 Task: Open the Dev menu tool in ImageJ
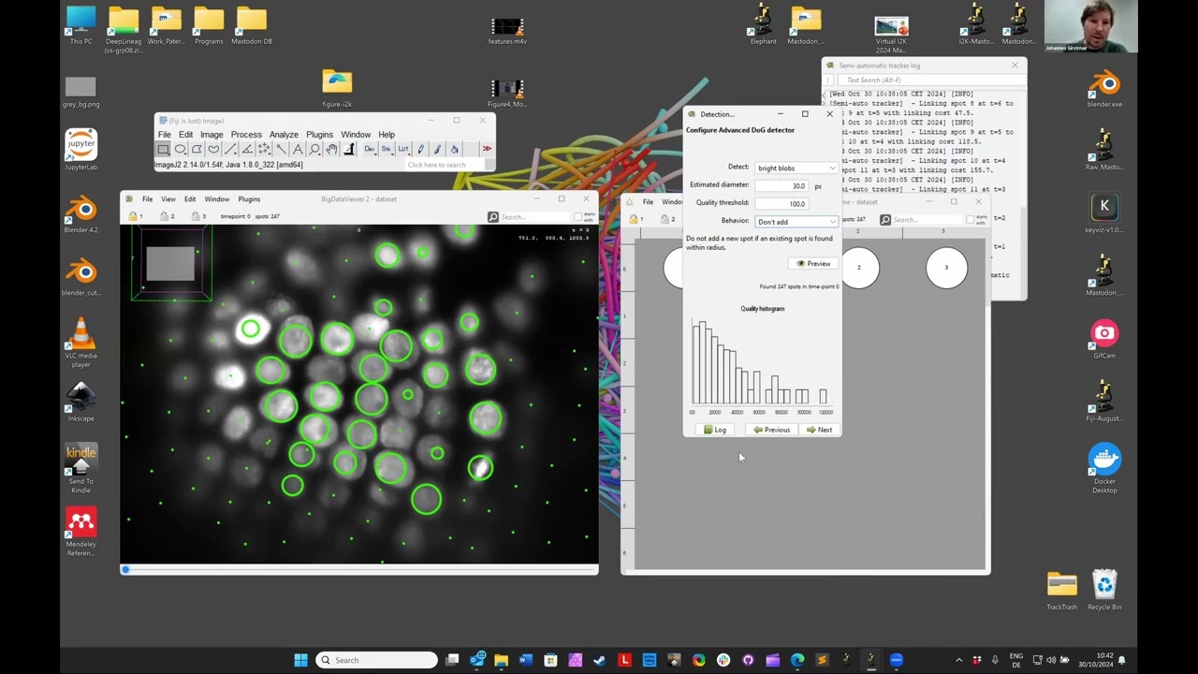pyautogui.click(x=370, y=150)
